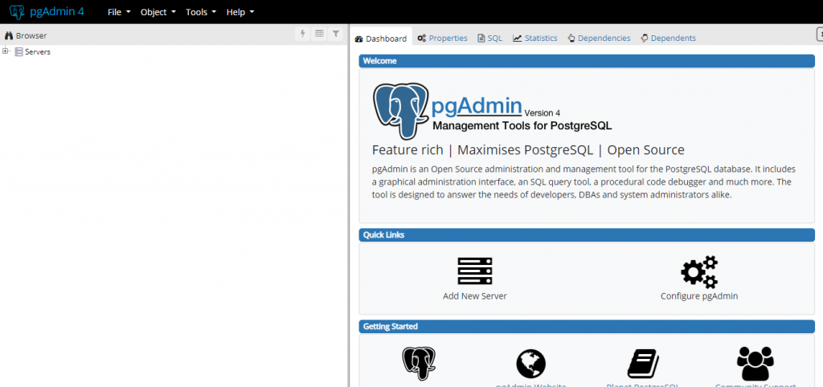Click the partially visible button at the tab bar's right edge
This screenshot has height=387, width=823.
(819, 35)
